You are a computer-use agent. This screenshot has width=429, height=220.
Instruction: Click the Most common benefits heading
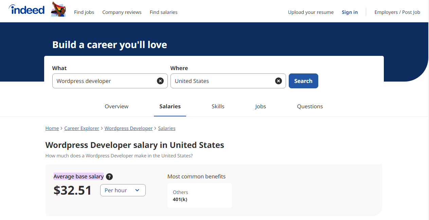click(196, 176)
